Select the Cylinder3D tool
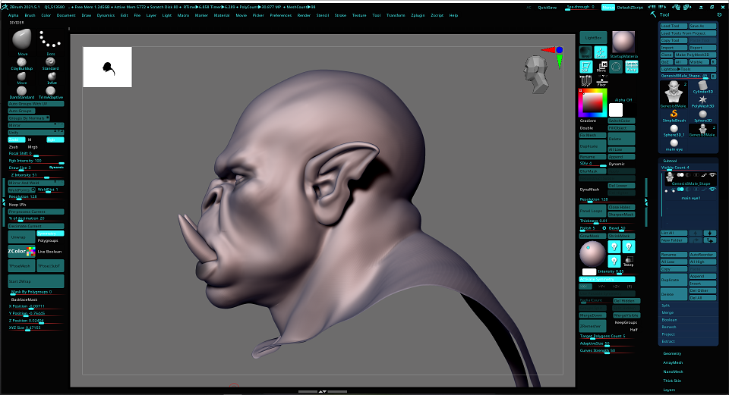Viewport: 729px width, 395px height. (703, 86)
